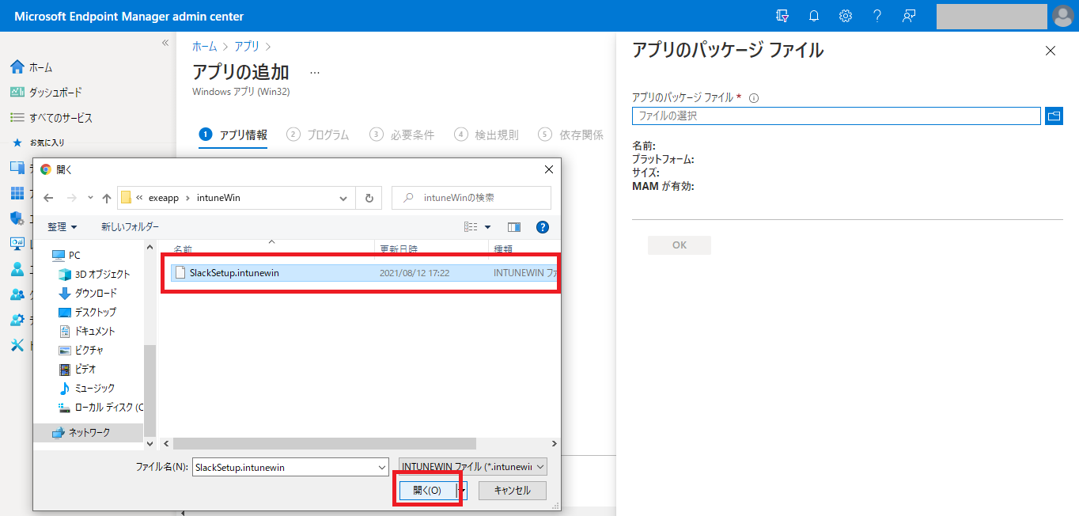
Task: Select 3D オブジェクト in the tree
Action: pyautogui.click(x=102, y=274)
